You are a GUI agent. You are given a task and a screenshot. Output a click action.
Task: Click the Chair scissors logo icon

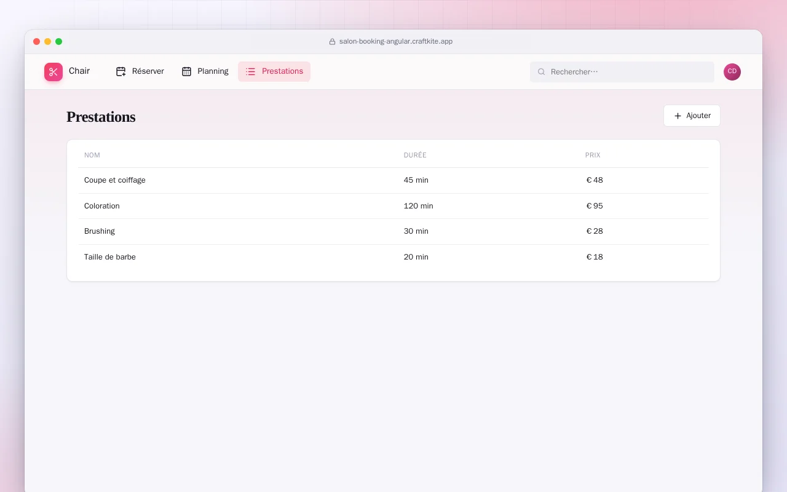click(53, 72)
